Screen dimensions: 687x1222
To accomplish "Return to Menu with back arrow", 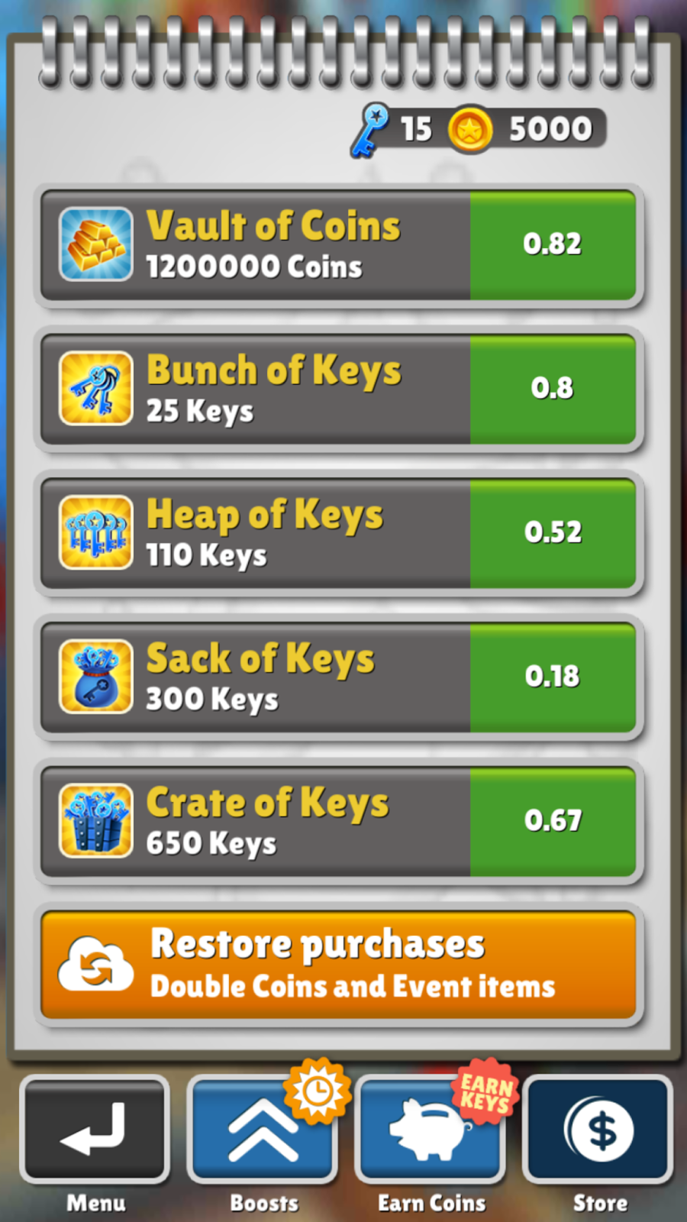I will [x=95, y=1129].
